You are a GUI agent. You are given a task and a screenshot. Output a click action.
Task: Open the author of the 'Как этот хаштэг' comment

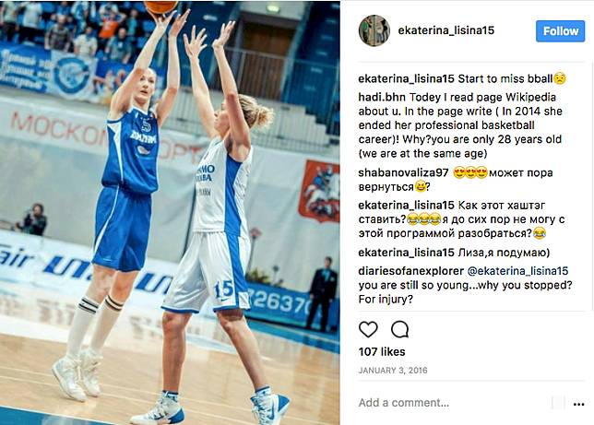click(x=406, y=205)
